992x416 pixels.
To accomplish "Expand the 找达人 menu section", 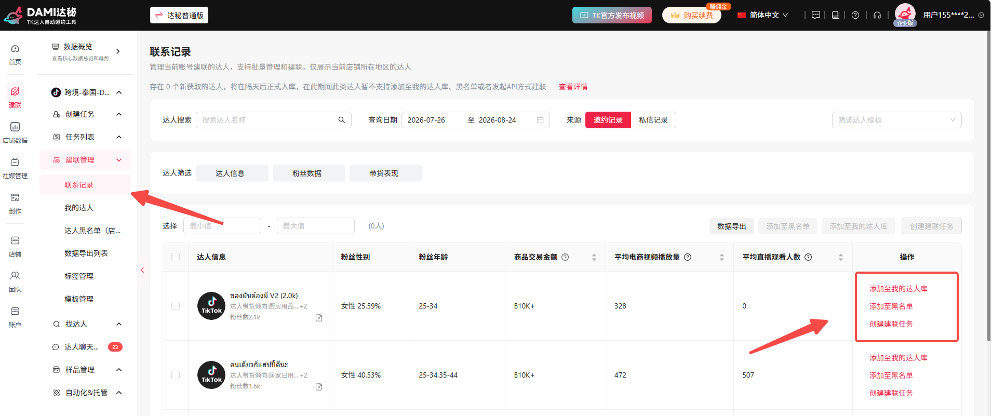I will coord(85,324).
